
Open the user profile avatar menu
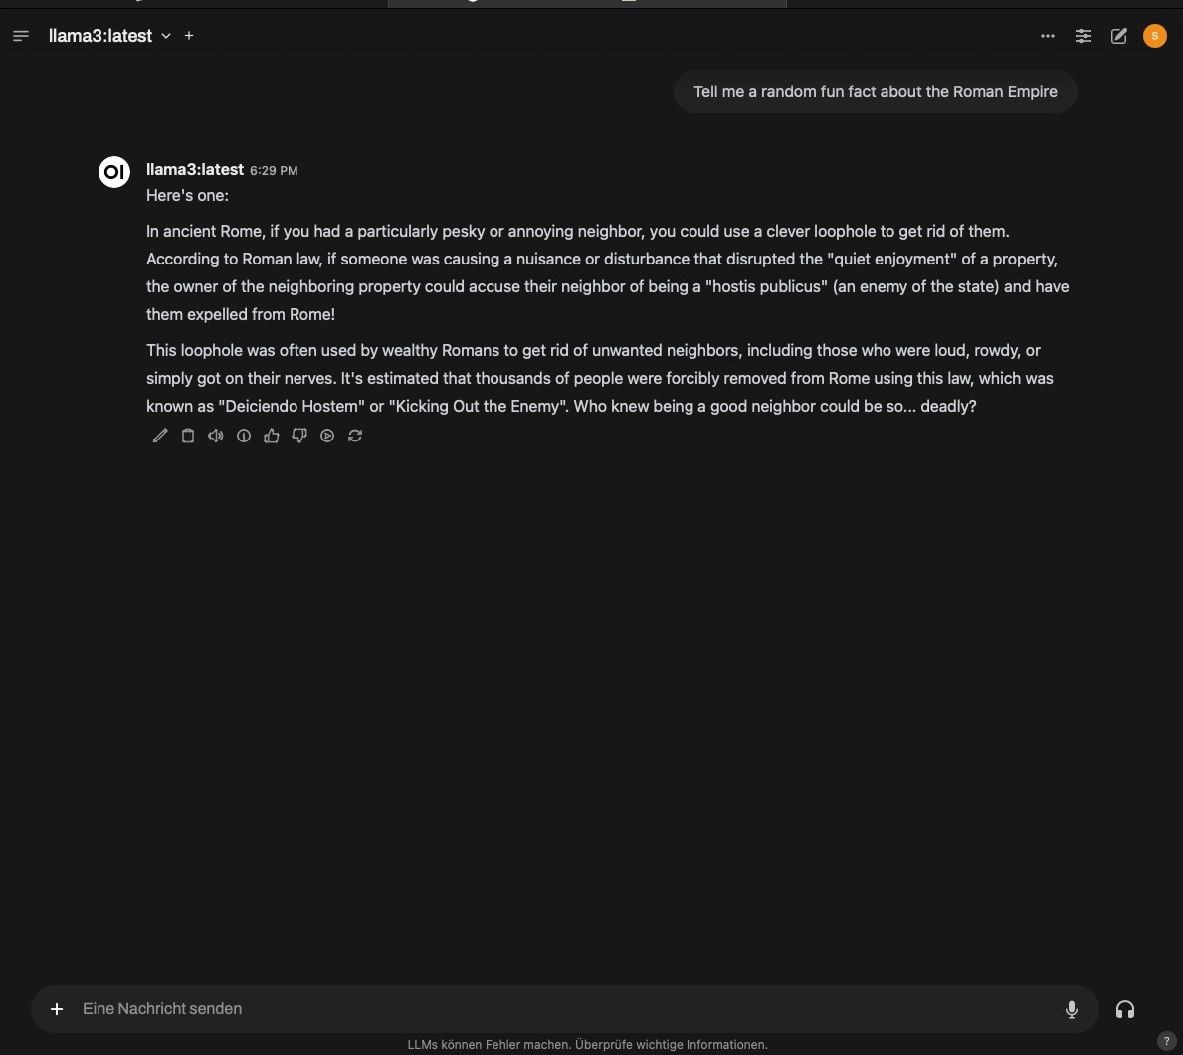(1155, 36)
